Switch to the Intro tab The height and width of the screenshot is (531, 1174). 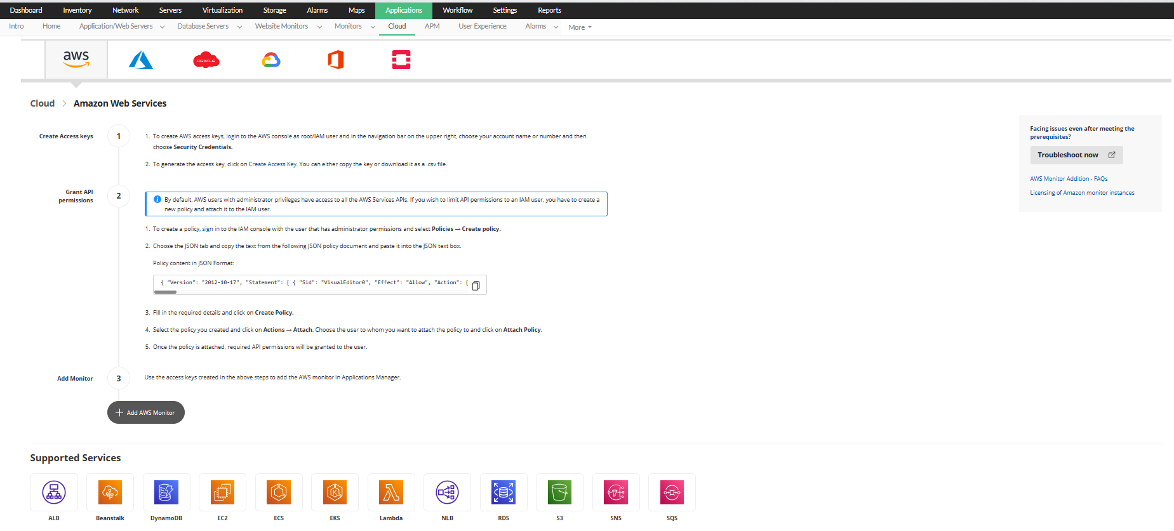click(x=17, y=27)
